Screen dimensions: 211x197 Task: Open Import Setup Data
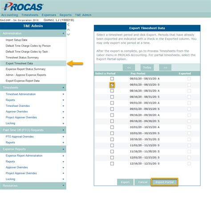coord(16,40)
